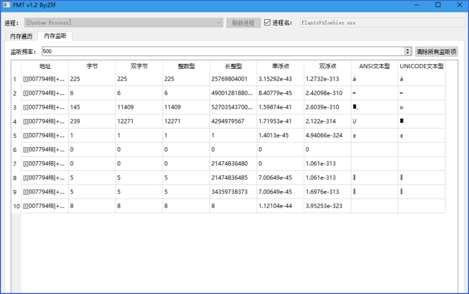The height and width of the screenshot is (294, 469).
Task: Select row header number 1
Action: tap(16, 79)
